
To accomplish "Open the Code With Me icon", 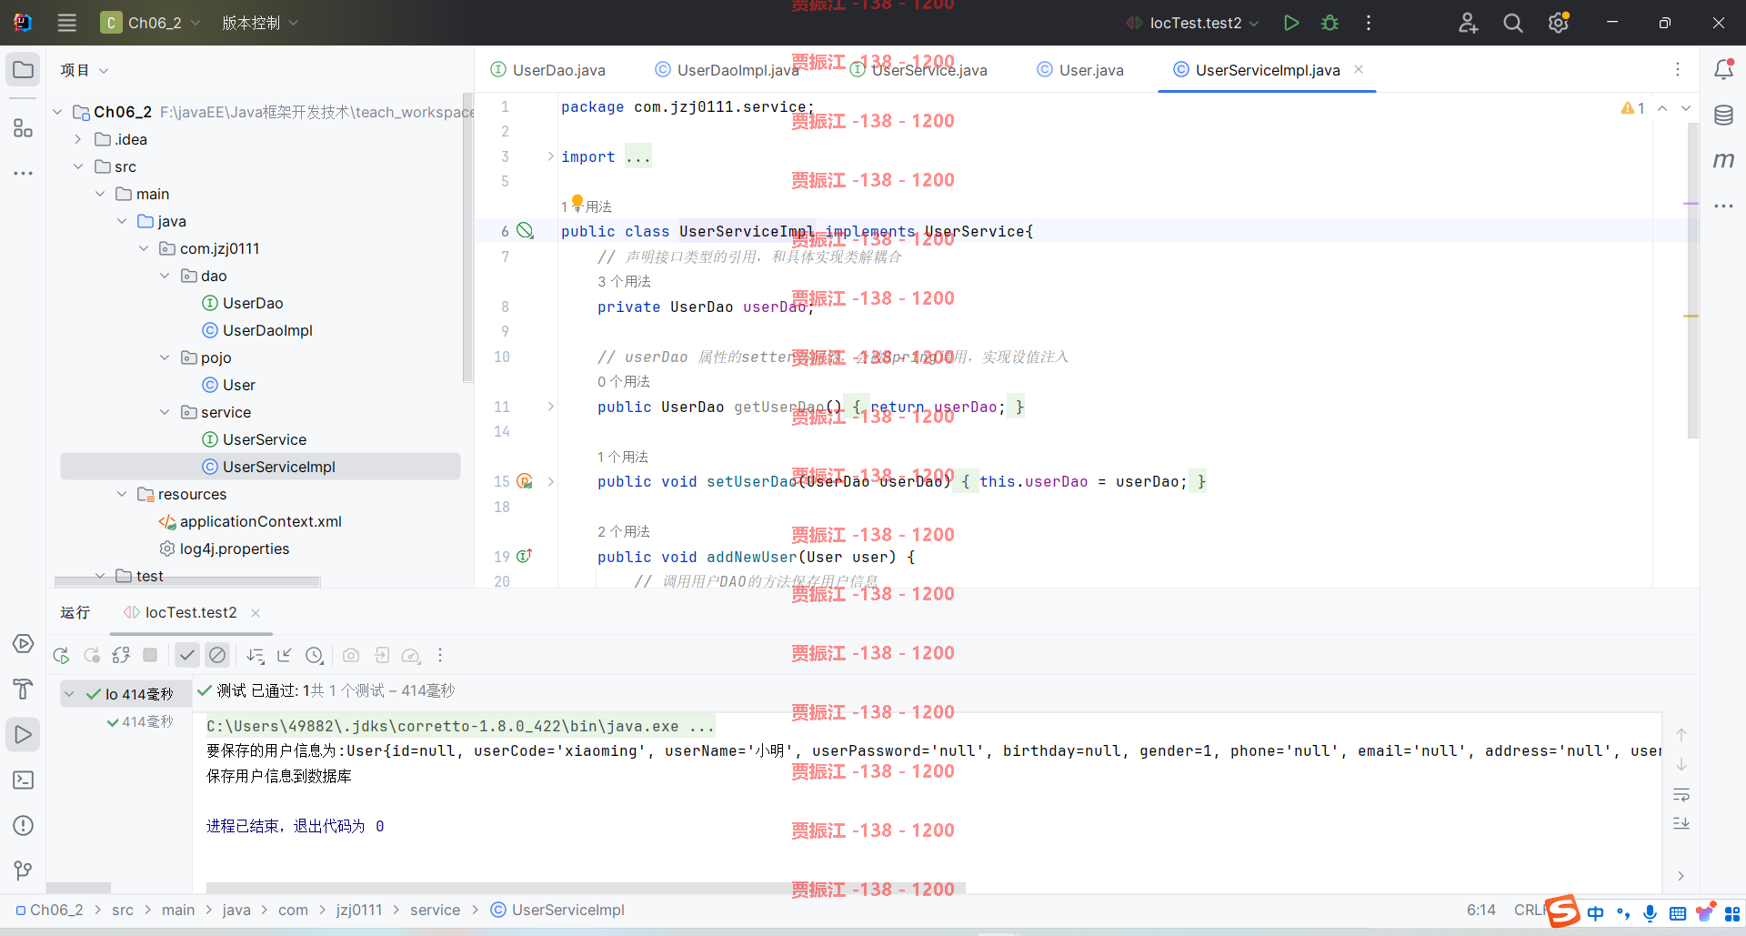I will pyautogui.click(x=1468, y=23).
